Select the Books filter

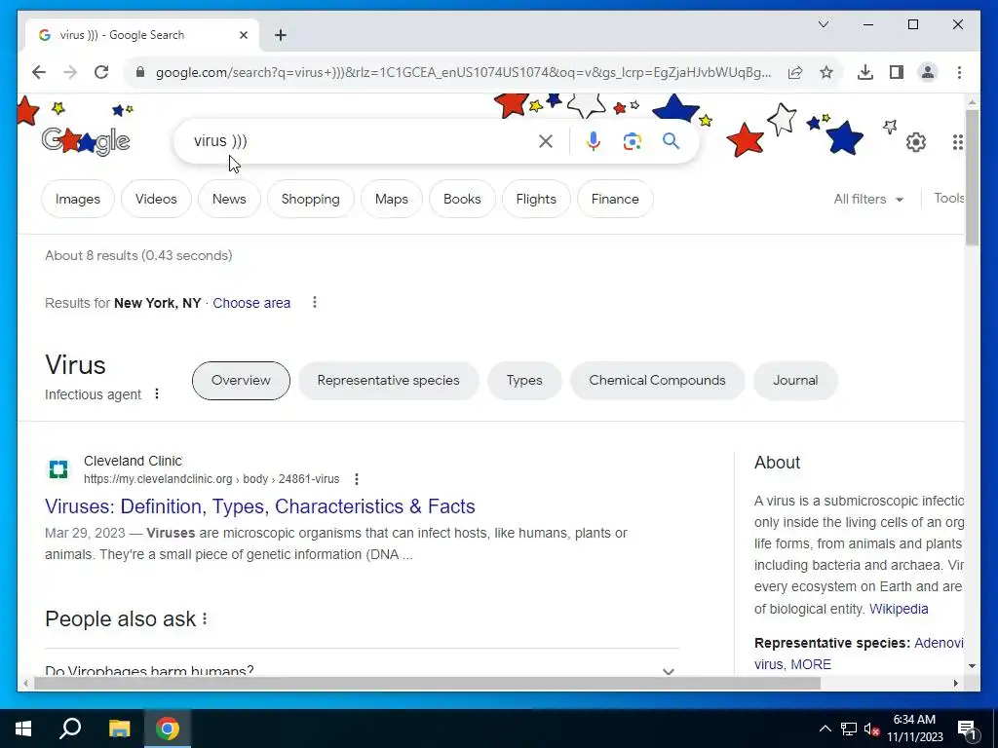(x=462, y=199)
